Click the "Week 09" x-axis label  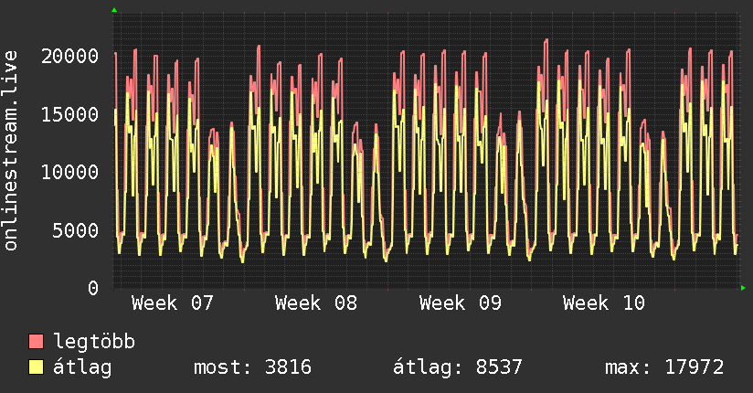coord(460,303)
